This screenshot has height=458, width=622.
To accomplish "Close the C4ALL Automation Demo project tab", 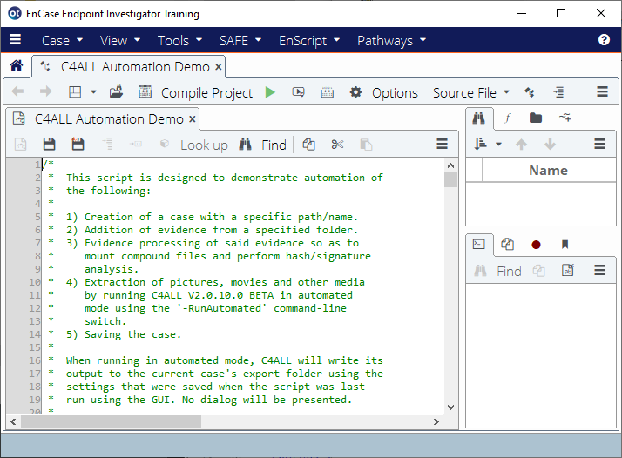I will (218, 67).
